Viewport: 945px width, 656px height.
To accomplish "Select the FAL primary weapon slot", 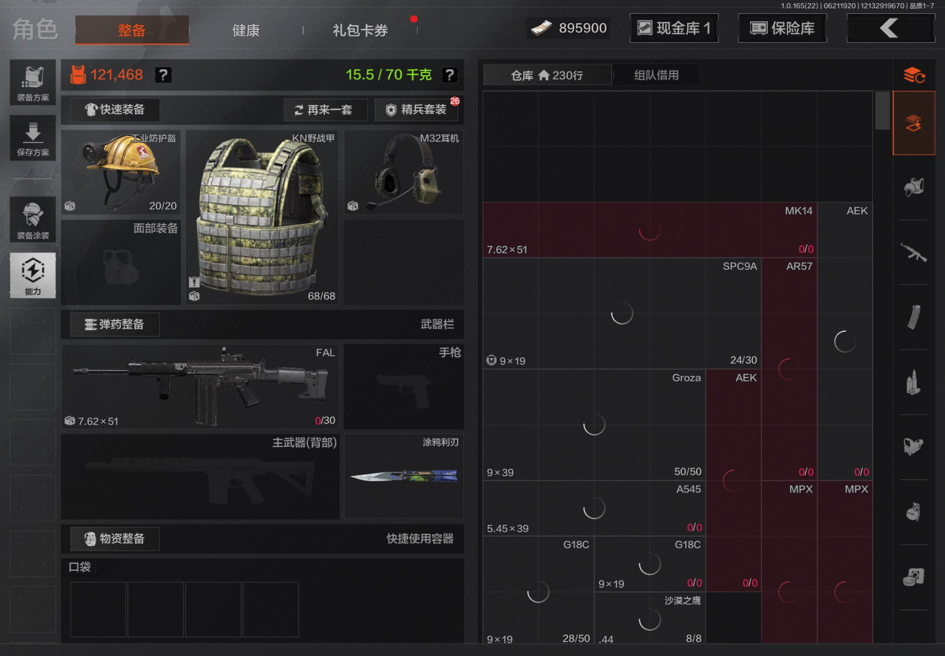I will point(200,387).
